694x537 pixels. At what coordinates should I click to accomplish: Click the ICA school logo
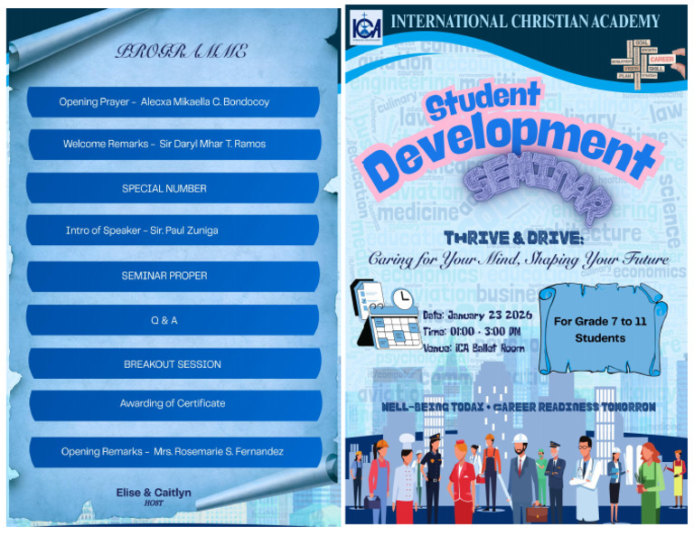click(366, 27)
